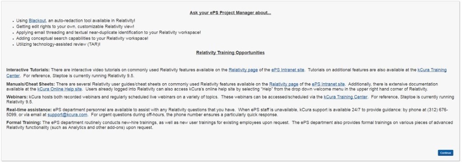462x162 pixels.
Task: Open ePS Intranet site link in Manuals/Cheat Sheets paragraph
Action: click(328, 84)
